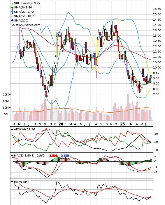Click the 20M volume axis label
Viewport: 165px width, 205px height.
point(6,95)
